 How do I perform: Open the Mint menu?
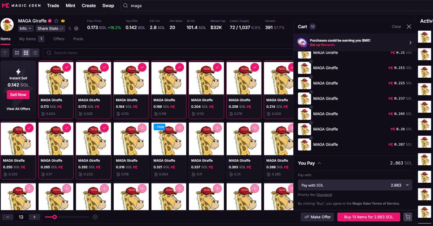click(x=70, y=6)
